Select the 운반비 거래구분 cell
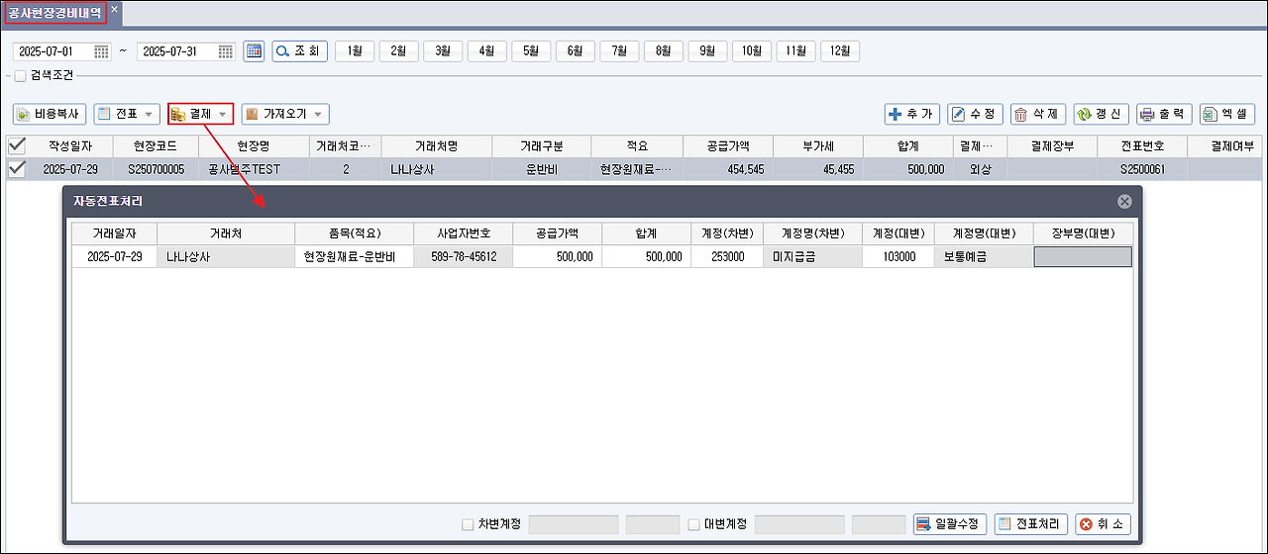The image size is (1268, 554). pos(541,169)
